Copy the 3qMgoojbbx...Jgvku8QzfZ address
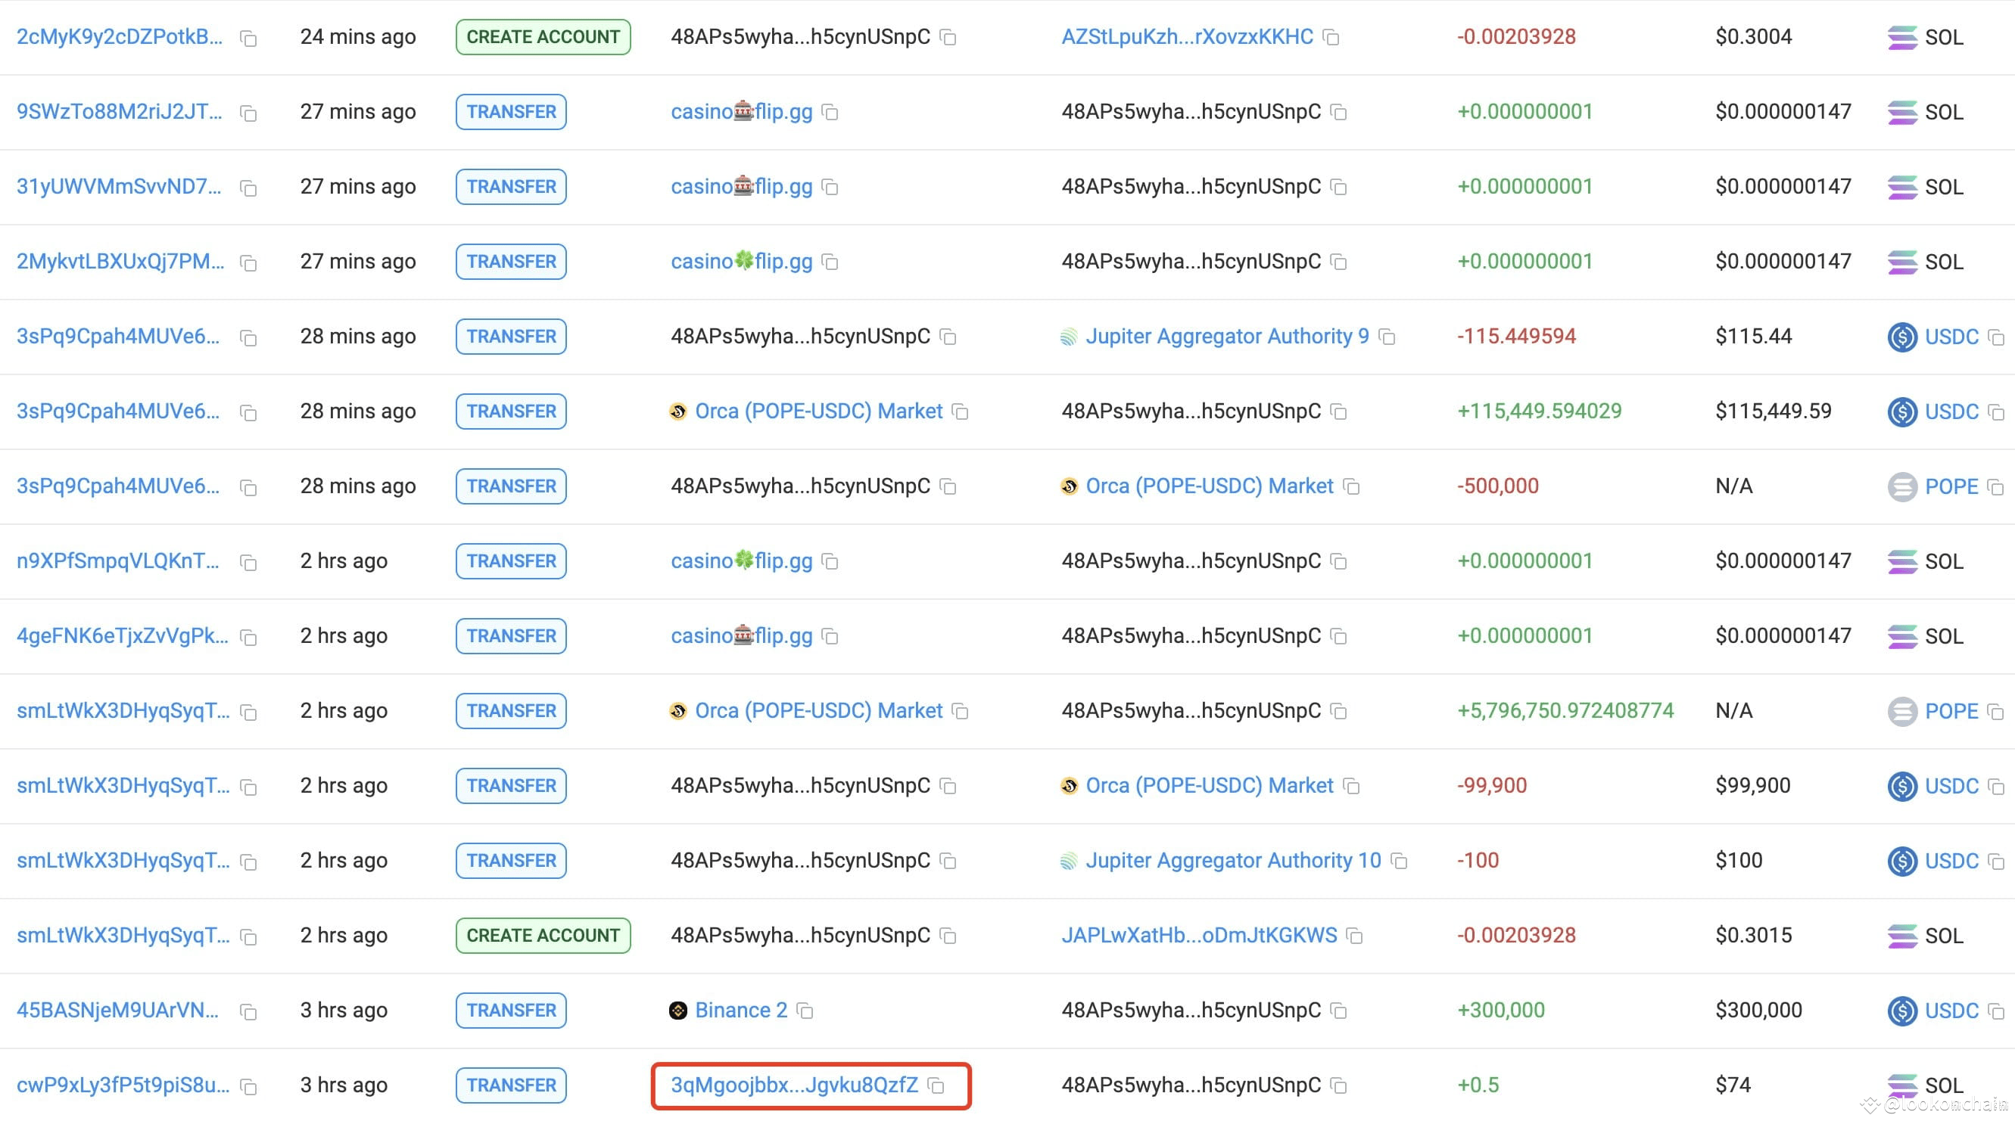This screenshot has width=2015, height=1121. (x=936, y=1085)
